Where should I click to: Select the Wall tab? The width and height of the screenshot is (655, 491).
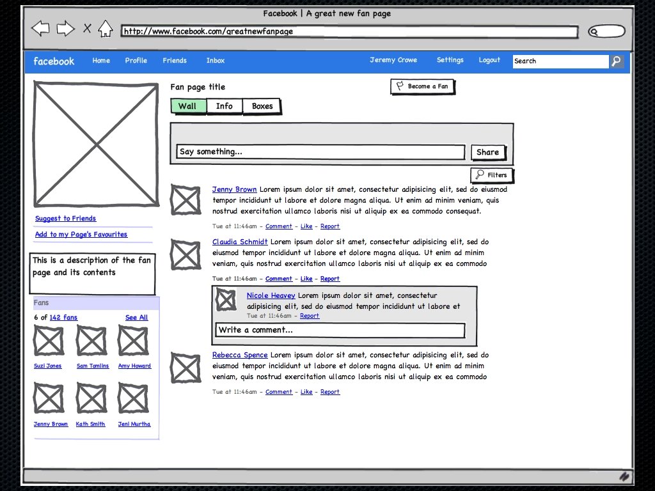189,106
